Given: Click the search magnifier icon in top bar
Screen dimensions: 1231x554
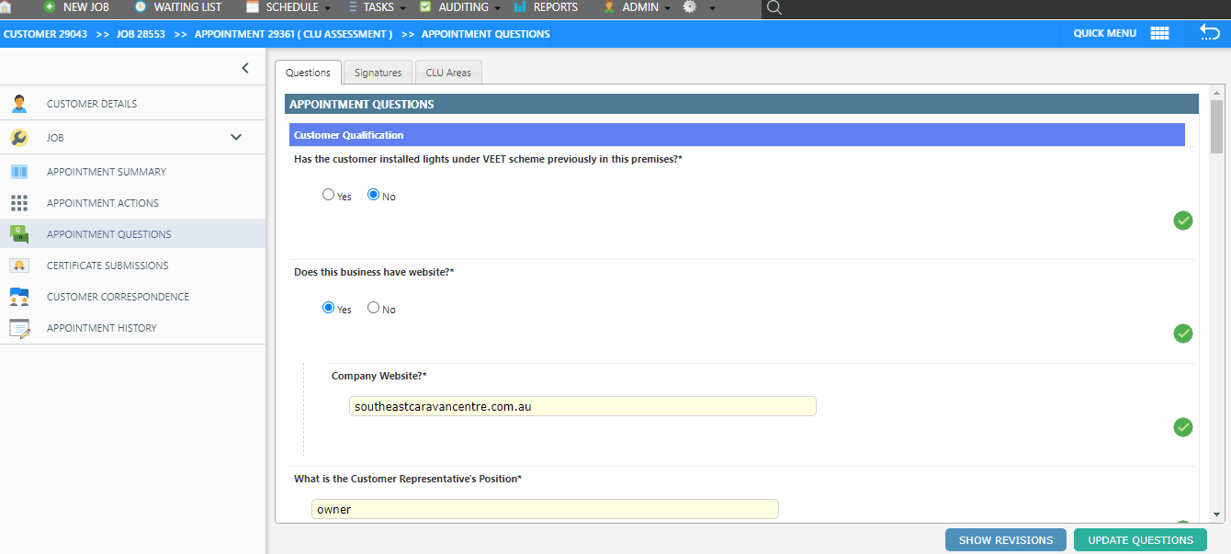Looking at the screenshot, I should 774,8.
